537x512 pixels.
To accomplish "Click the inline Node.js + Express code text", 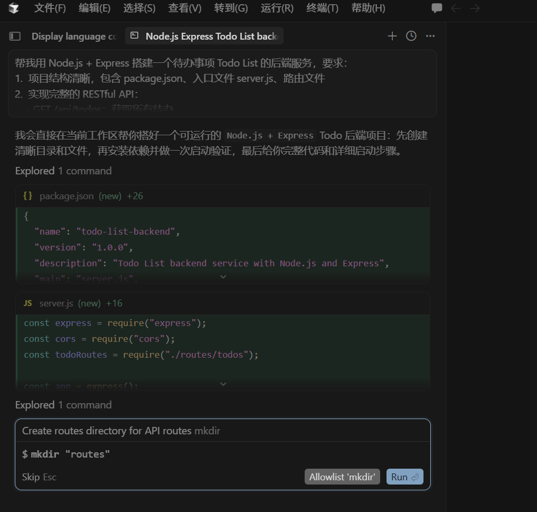I will tap(270, 136).
